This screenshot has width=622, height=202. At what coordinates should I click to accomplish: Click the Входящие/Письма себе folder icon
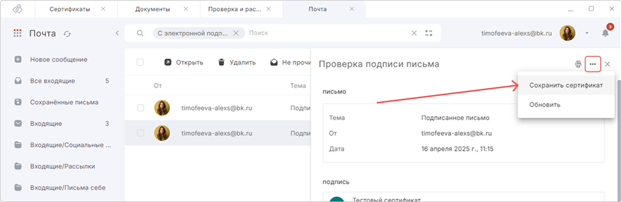coord(18,188)
